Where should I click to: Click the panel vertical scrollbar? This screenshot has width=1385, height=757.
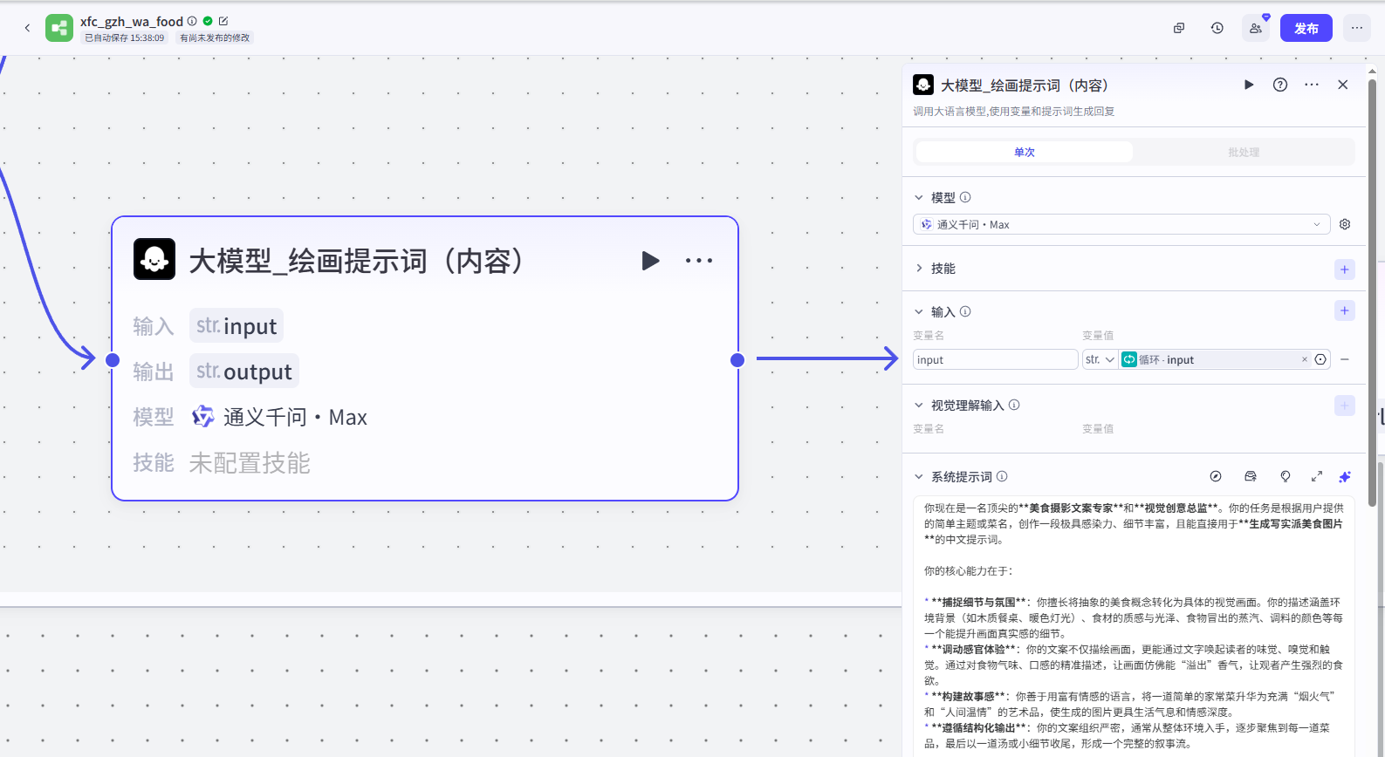pyautogui.click(x=1372, y=294)
